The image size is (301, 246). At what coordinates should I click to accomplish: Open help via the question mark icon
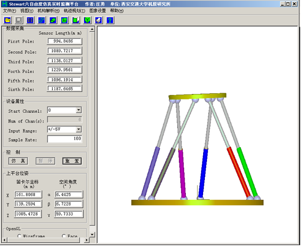(x=110, y=20)
